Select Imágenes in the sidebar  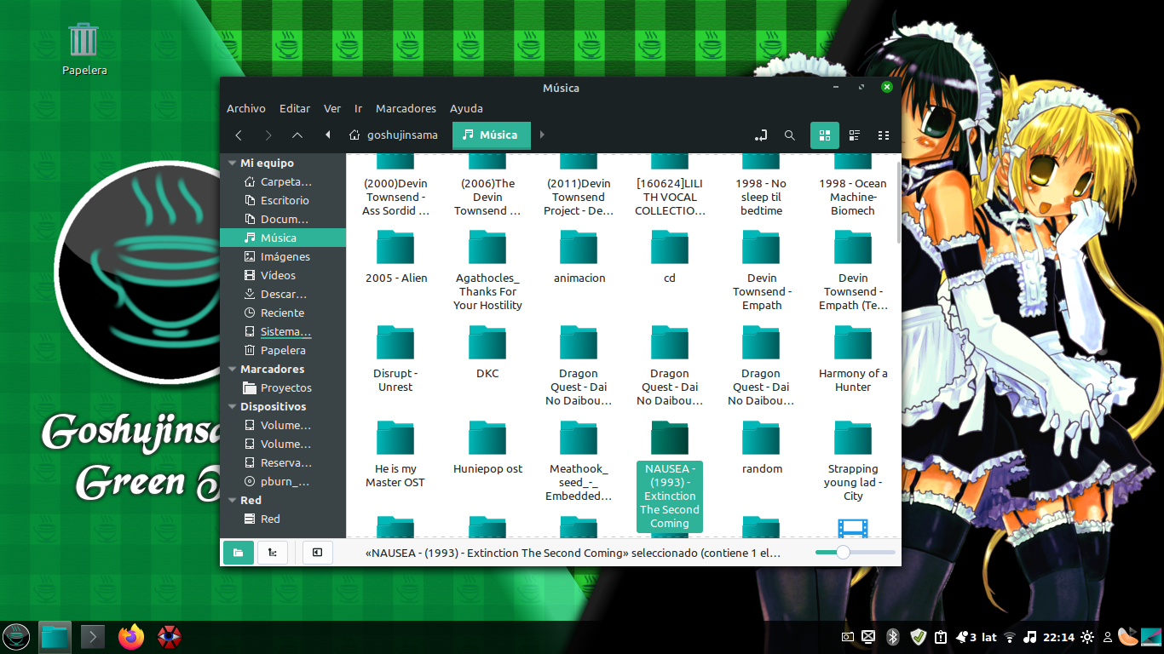point(285,257)
